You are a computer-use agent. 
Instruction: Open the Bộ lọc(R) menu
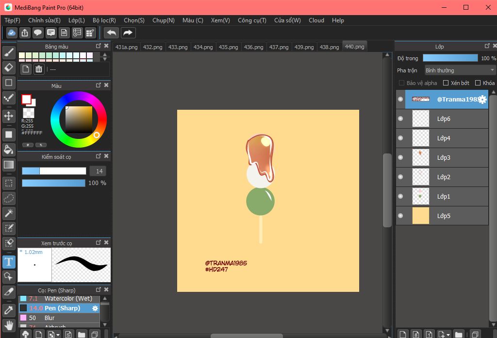(104, 20)
